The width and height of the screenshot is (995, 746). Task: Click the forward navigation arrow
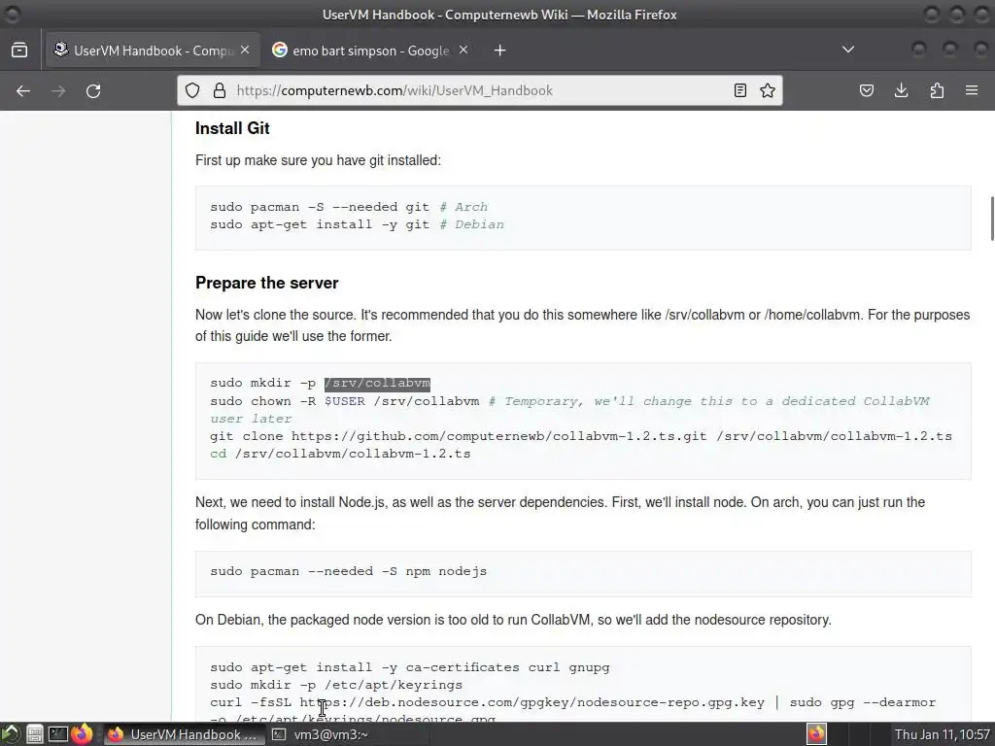click(58, 90)
